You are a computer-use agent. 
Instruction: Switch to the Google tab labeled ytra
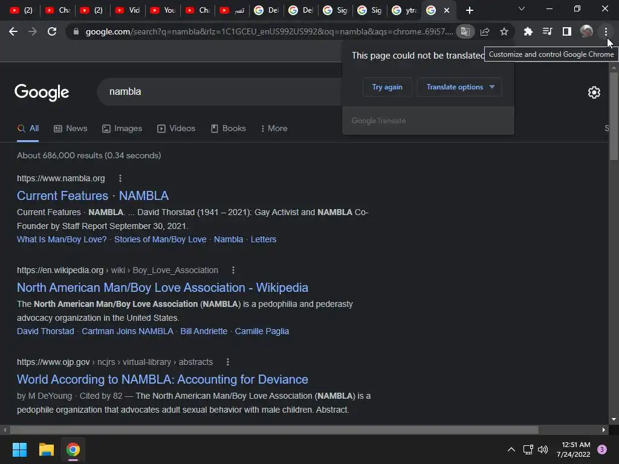(x=404, y=11)
